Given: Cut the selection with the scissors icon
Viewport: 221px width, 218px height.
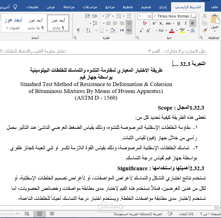Looking at the screenshot, I should (x=204, y=16).
